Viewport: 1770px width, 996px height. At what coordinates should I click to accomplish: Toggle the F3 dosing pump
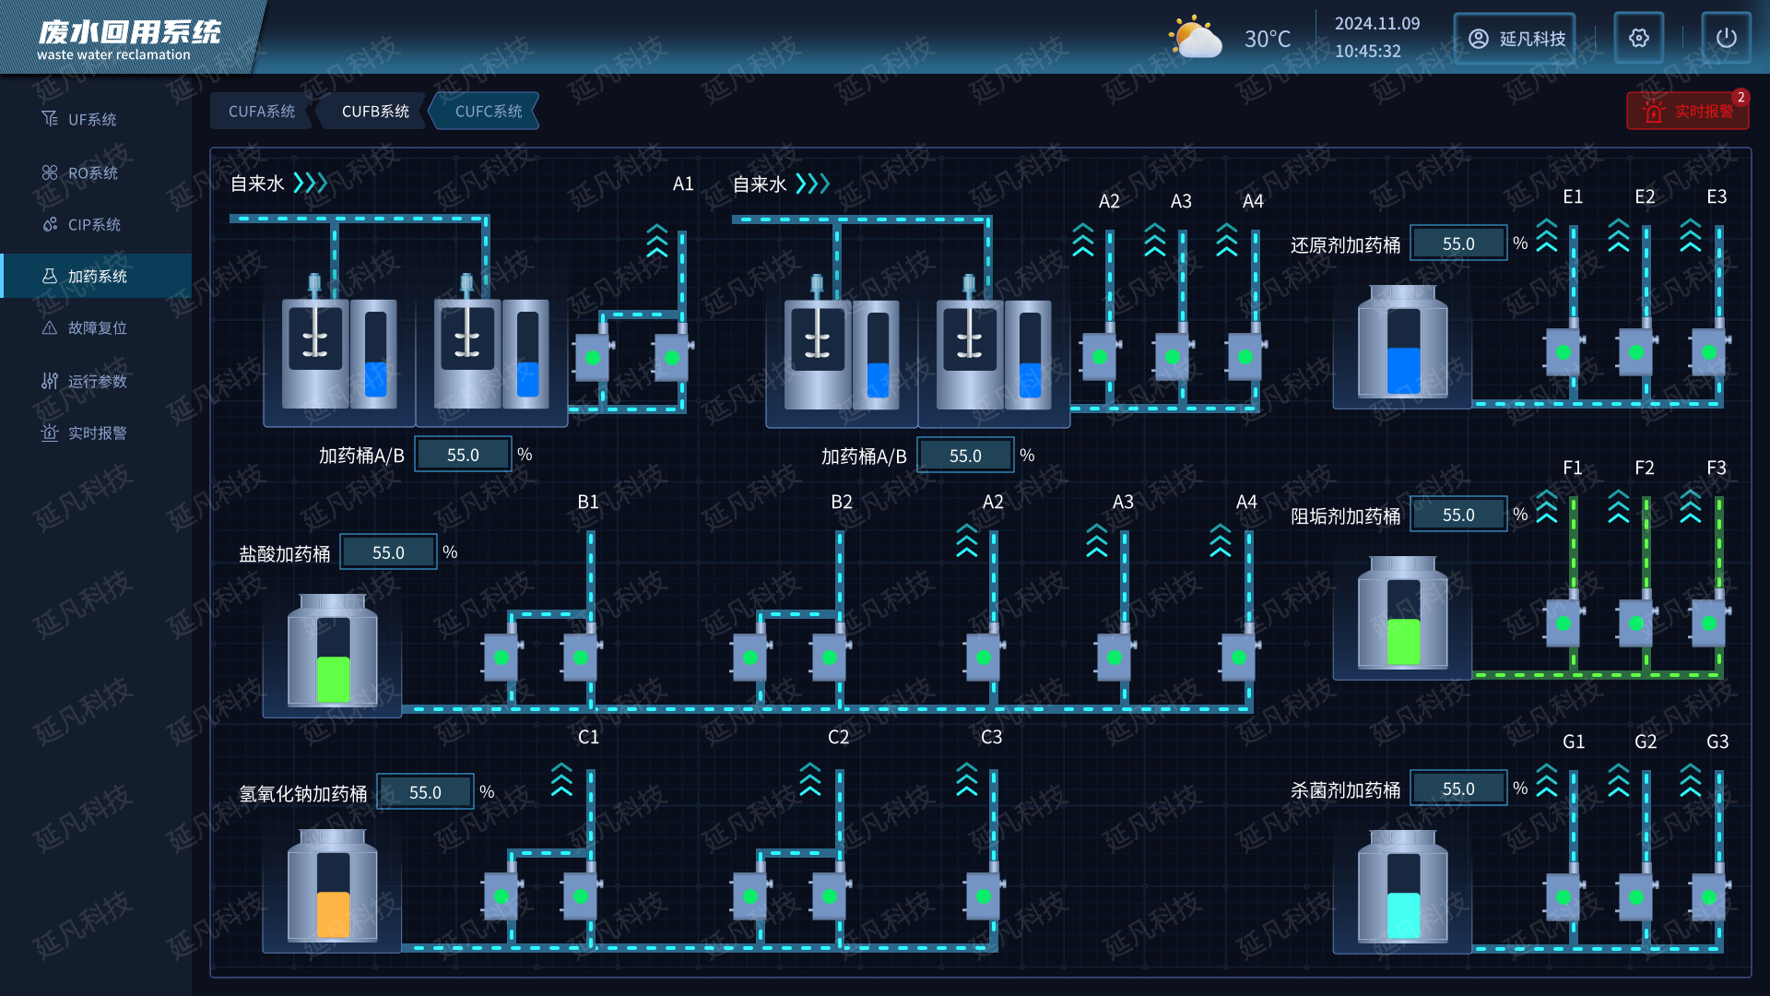coord(1709,622)
